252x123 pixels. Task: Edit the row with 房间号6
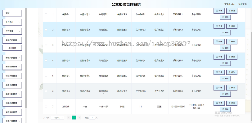click(232, 88)
